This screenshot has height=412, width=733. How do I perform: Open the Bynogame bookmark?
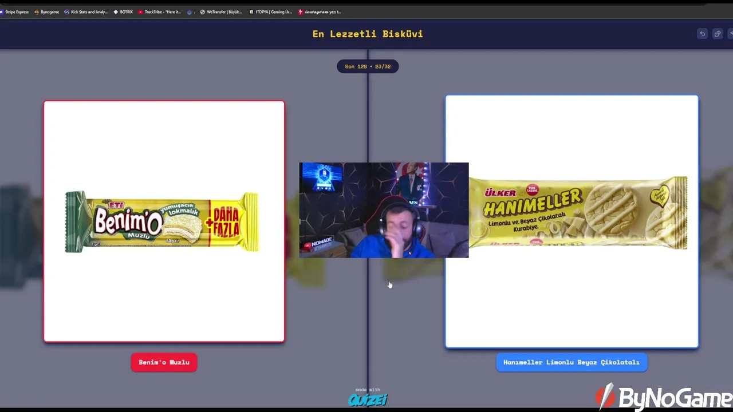47,11
